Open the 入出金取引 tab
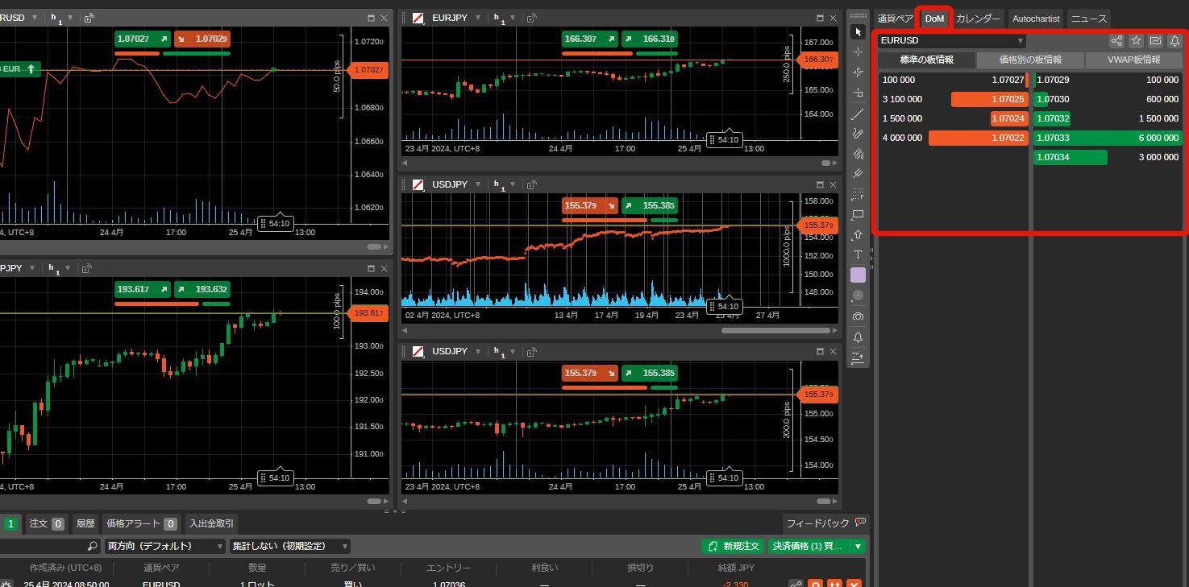This screenshot has width=1189, height=587. [211, 523]
